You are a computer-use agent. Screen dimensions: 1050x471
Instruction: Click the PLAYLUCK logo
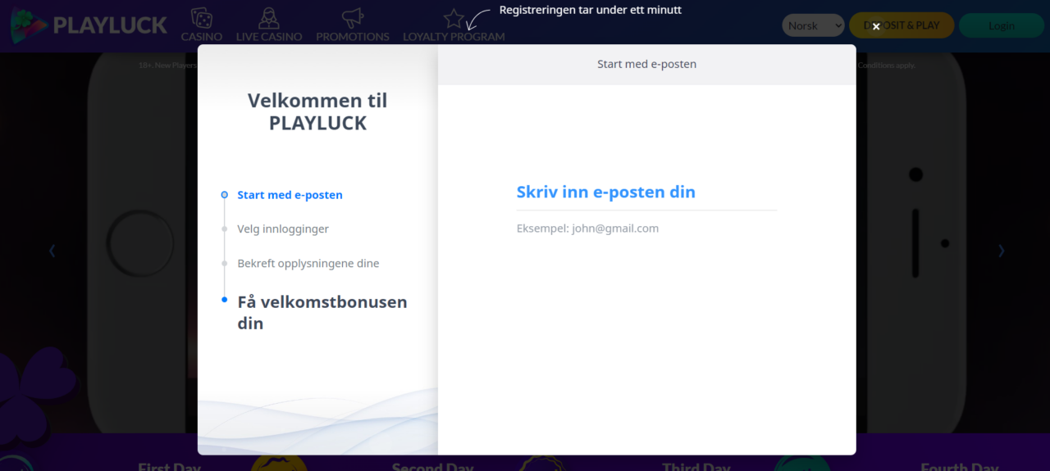(89, 25)
